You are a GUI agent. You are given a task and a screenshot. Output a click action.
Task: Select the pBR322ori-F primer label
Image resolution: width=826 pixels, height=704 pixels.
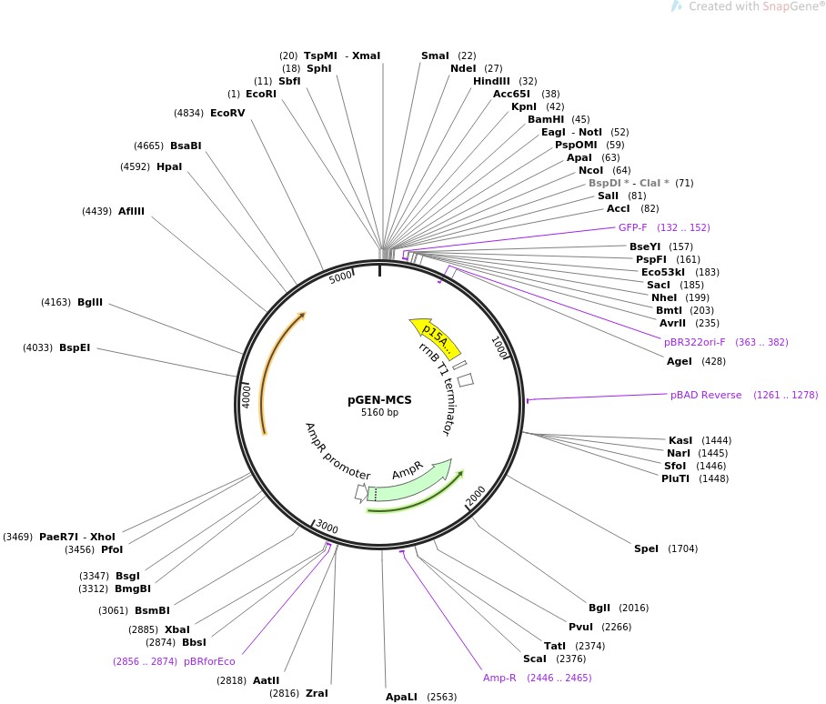695,342
